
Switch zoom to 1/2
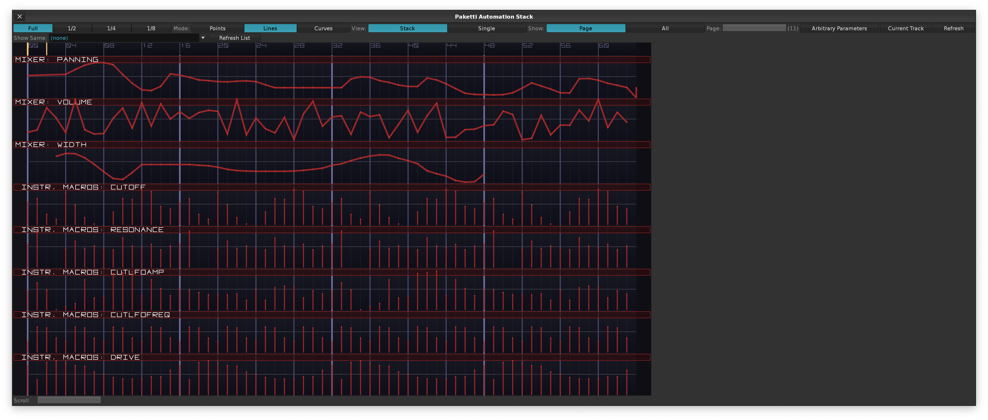tap(72, 28)
